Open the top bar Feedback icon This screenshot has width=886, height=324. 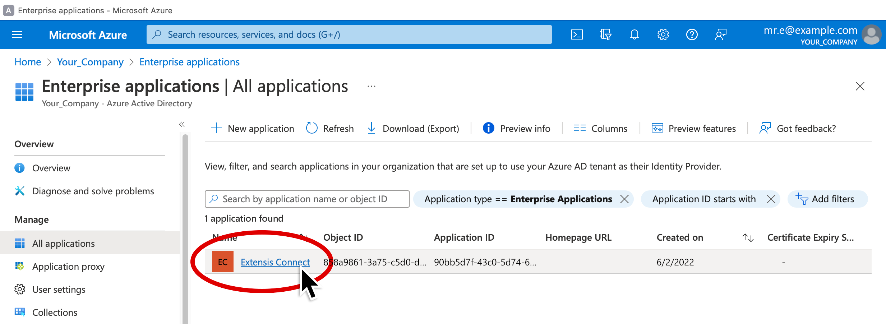720,34
